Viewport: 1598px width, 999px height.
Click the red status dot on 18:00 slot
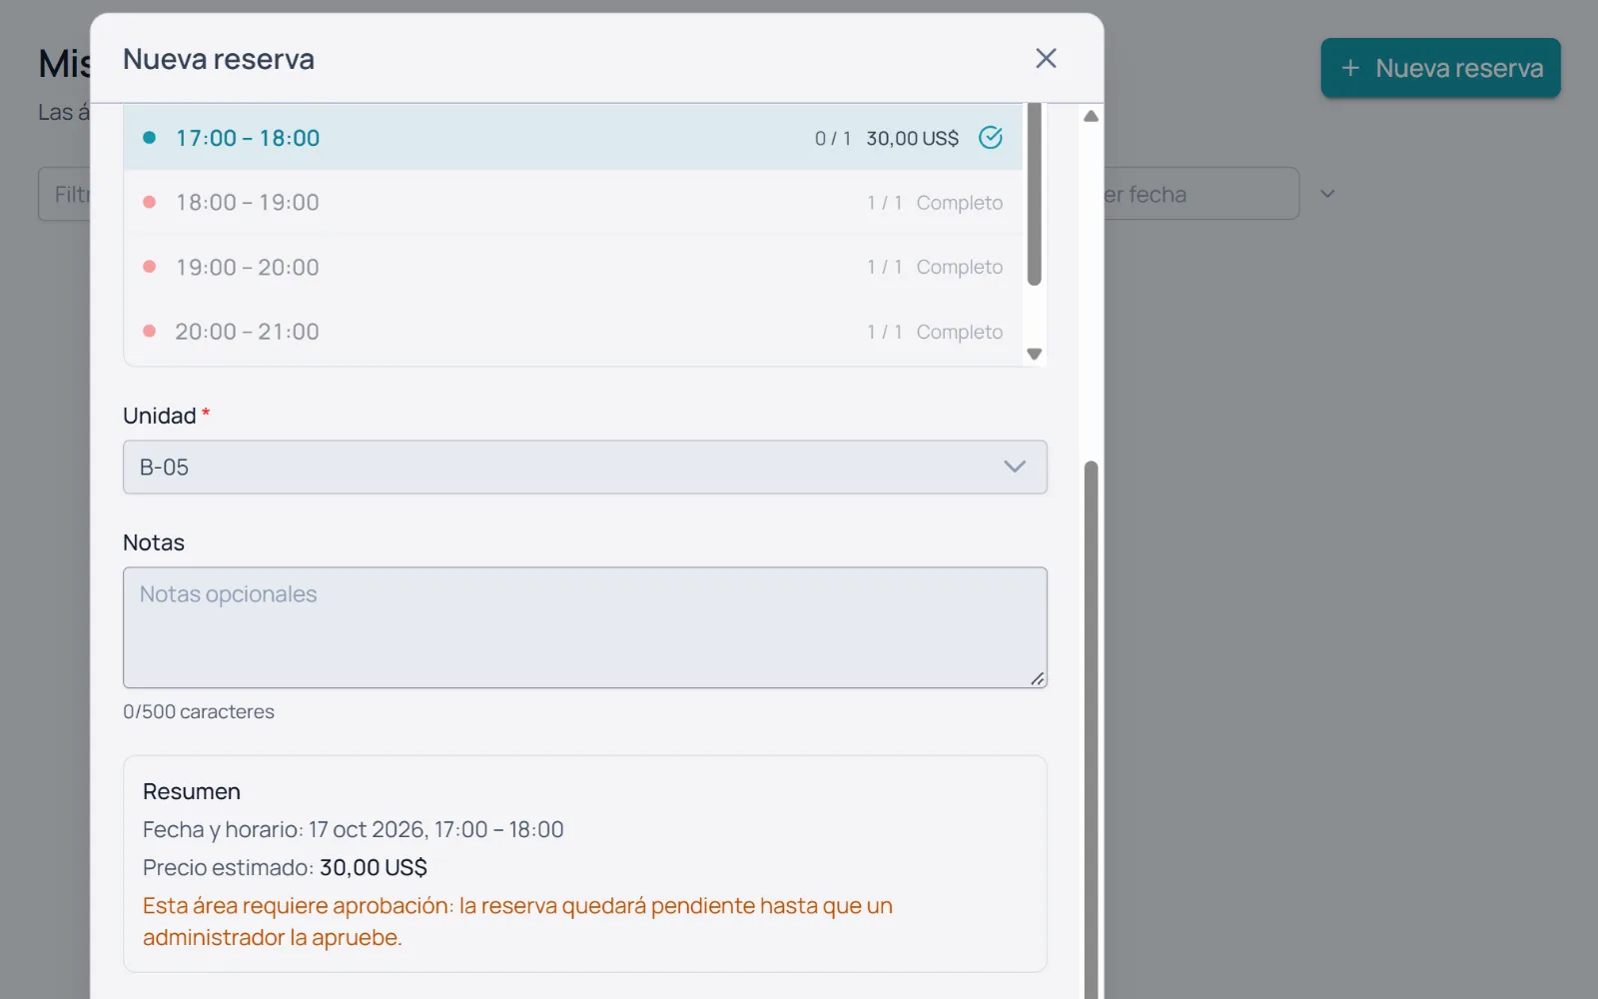pos(149,202)
